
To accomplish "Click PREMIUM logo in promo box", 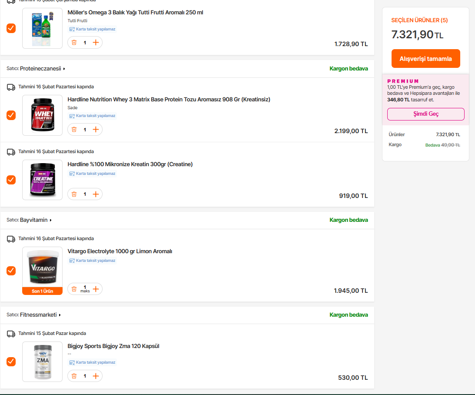I will coord(403,81).
